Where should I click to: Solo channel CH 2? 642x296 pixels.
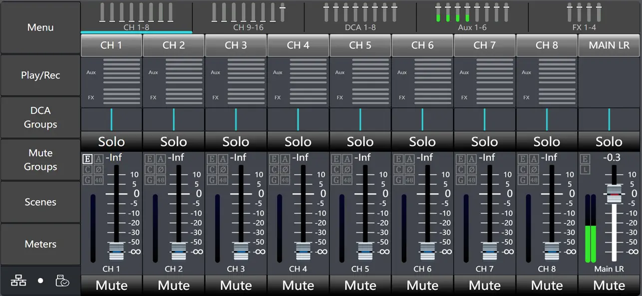pos(174,142)
